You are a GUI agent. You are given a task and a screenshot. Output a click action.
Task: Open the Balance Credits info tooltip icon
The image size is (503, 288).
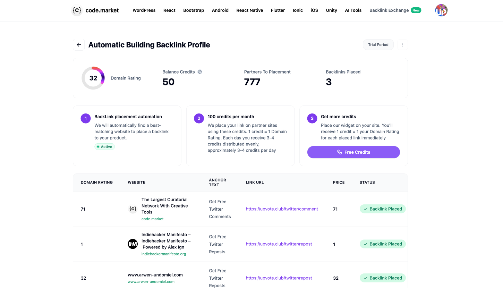[x=199, y=72]
